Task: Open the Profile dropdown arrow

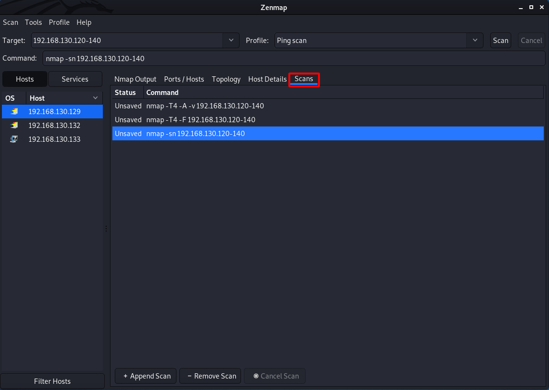Action: click(x=475, y=40)
